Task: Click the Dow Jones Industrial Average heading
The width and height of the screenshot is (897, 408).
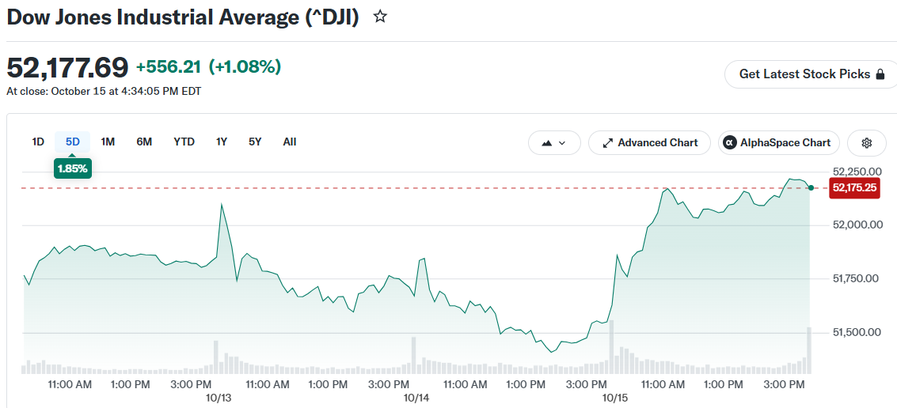Action: coord(183,17)
